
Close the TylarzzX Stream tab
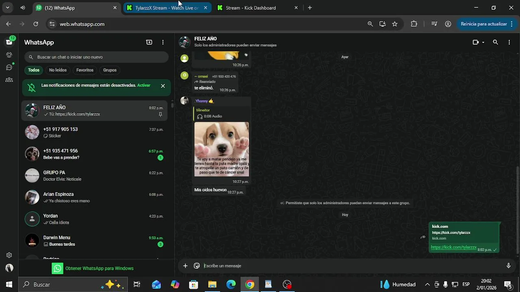click(206, 8)
